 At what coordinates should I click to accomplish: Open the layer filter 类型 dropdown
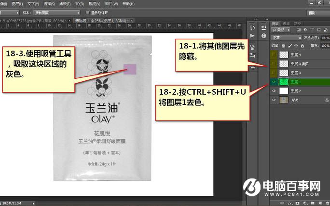281,29
